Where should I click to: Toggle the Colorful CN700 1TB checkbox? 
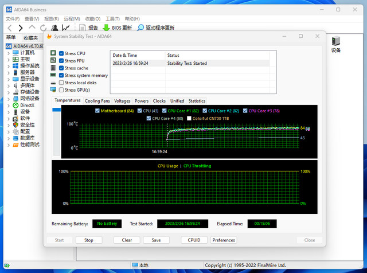(x=188, y=118)
